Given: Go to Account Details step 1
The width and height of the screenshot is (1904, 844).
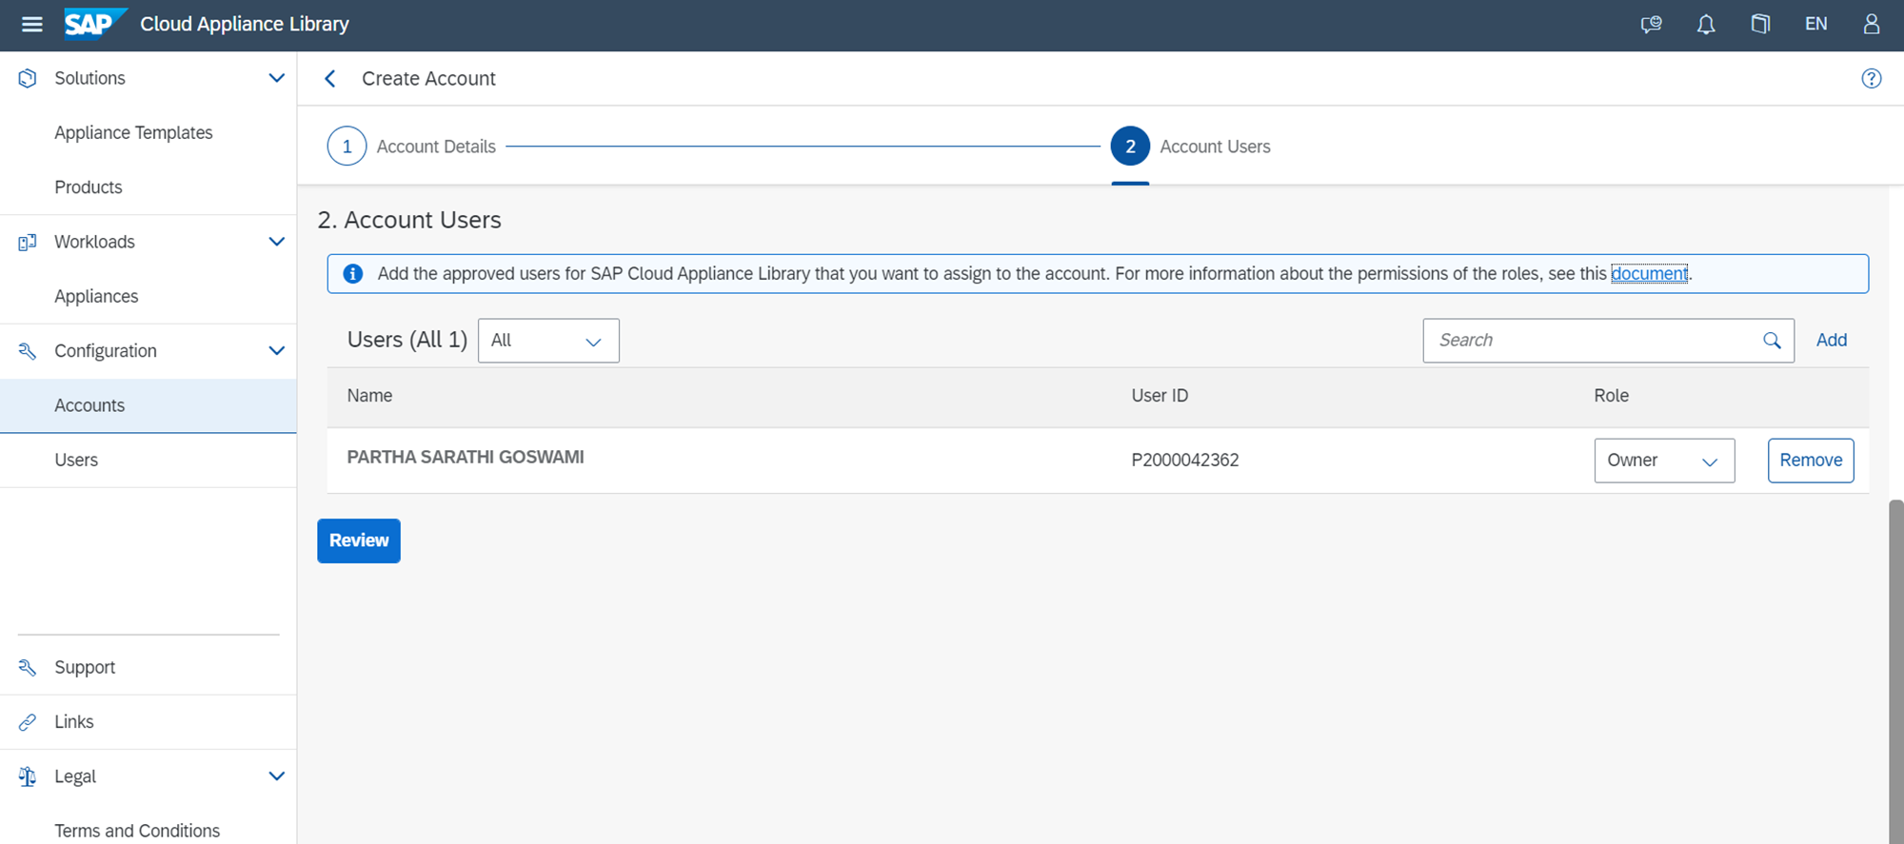Looking at the screenshot, I should (x=347, y=147).
